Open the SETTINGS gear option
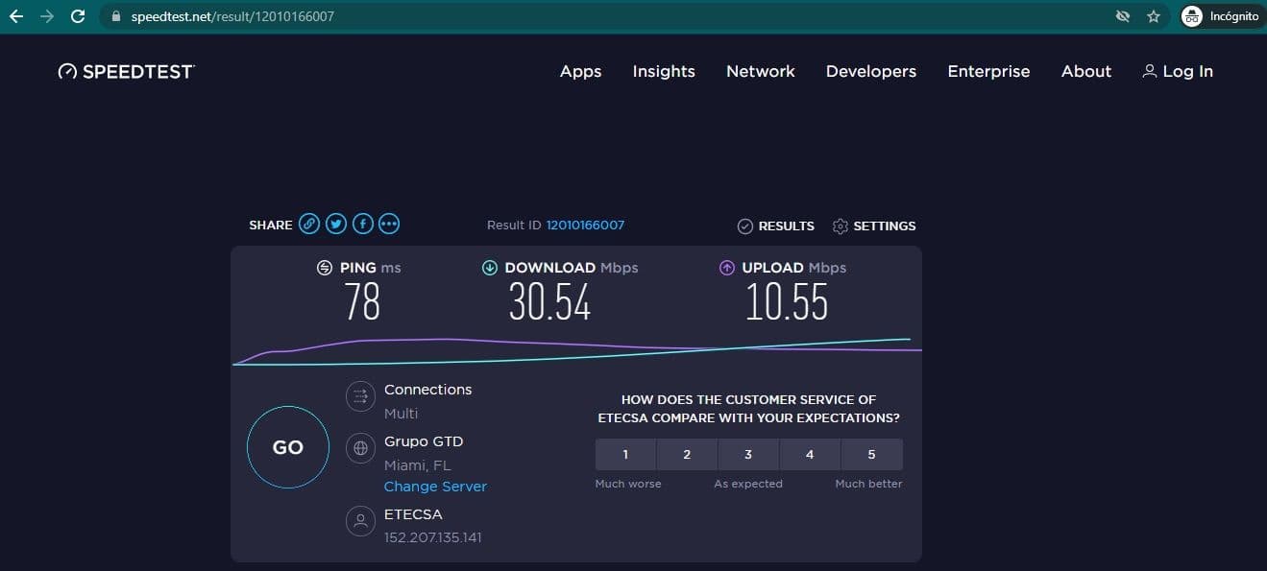This screenshot has height=571, width=1267. pyautogui.click(x=874, y=226)
